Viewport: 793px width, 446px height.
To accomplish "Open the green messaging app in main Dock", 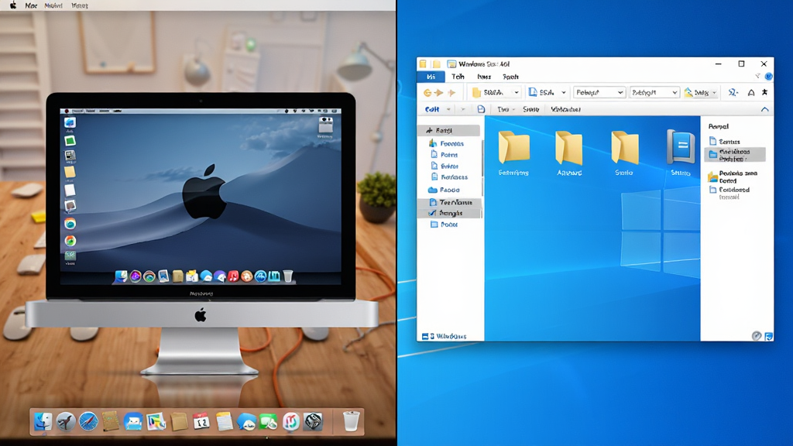I will coord(269,422).
